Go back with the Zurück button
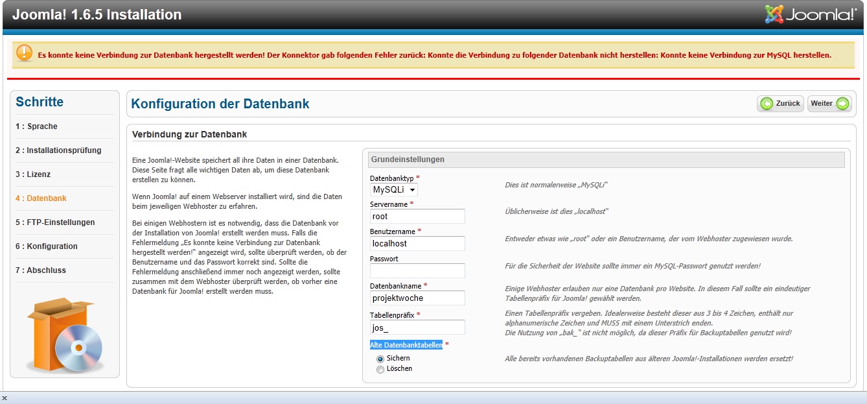The width and height of the screenshot is (867, 404). pyautogui.click(x=780, y=104)
